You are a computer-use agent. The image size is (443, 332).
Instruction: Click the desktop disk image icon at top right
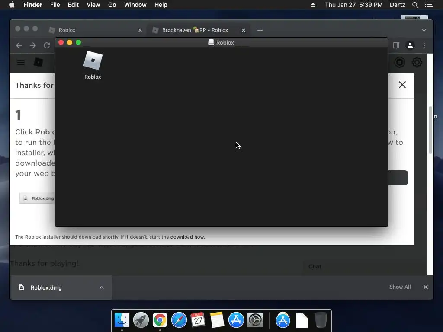click(414, 17)
